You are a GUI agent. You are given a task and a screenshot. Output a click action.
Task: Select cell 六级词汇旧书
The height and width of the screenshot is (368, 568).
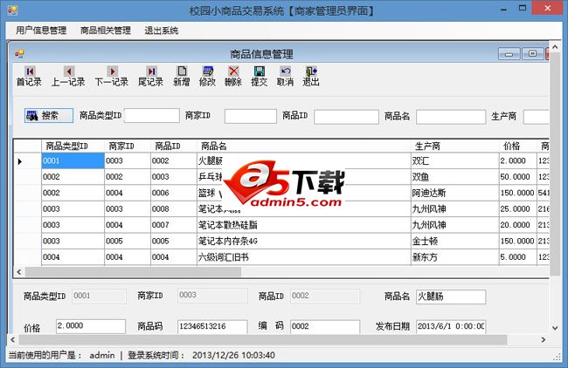pyautogui.click(x=303, y=257)
